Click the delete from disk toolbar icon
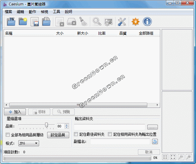This screenshot has height=164, width=196. [71, 22]
